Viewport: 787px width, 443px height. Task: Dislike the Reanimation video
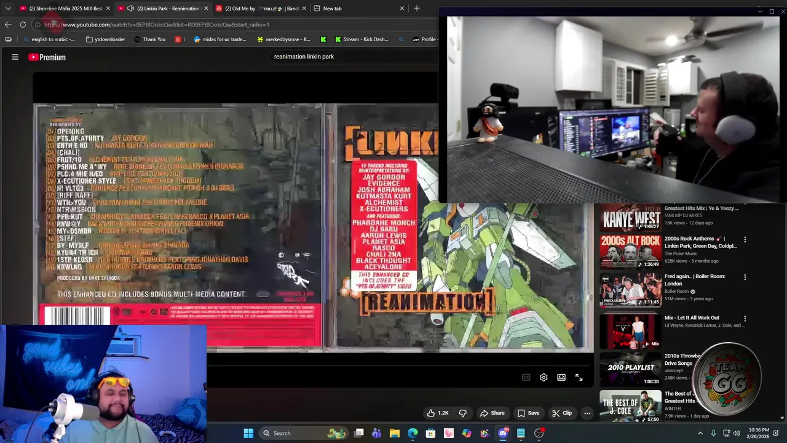coord(463,413)
